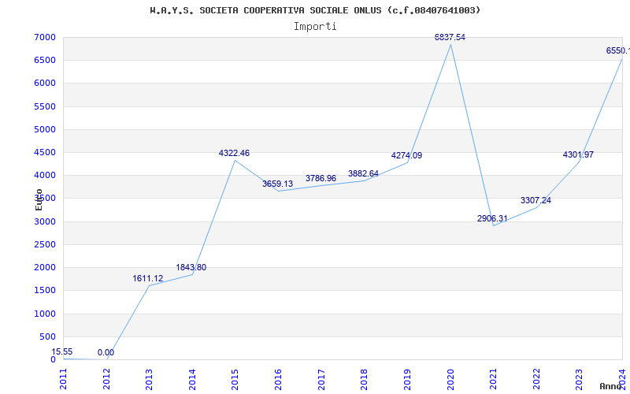
Task: Select the 2013 x-axis tick
Action: pyautogui.click(x=149, y=379)
